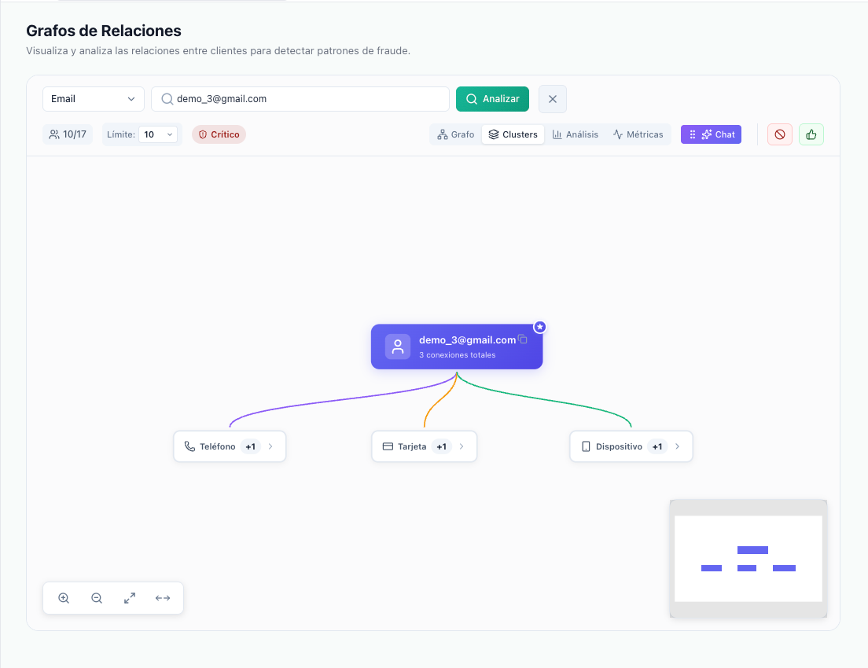
Task: Open the Límite 10 dropdown
Action: (x=158, y=134)
